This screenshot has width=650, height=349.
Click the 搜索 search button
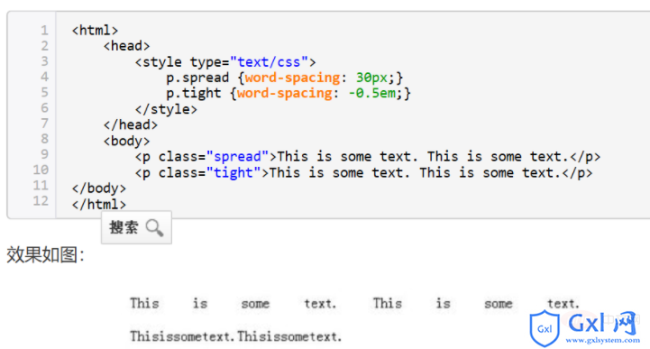point(136,227)
